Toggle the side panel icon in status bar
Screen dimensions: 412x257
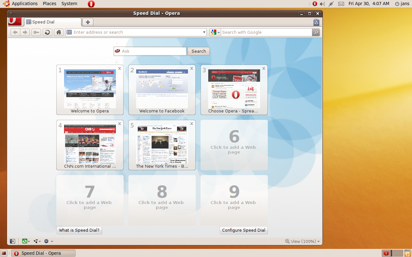[x=13, y=241]
